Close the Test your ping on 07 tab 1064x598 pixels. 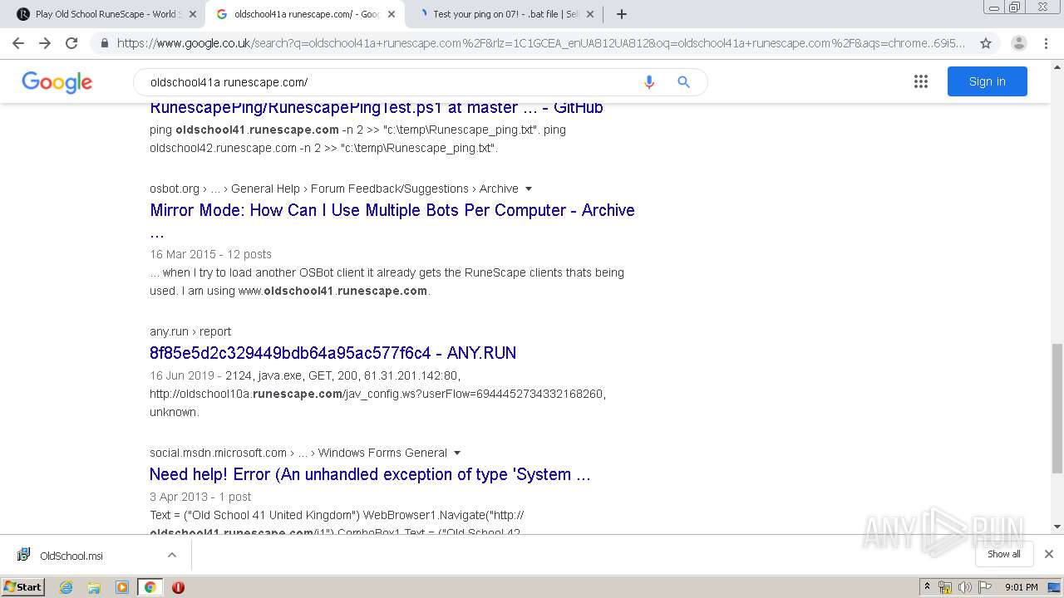591,14
